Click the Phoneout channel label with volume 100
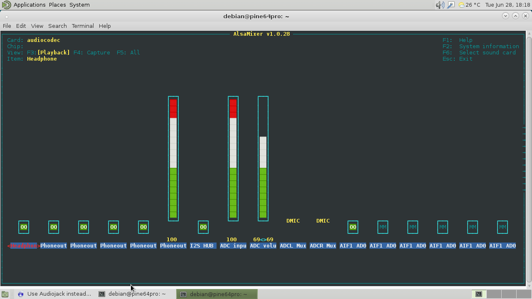The height and width of the screenshot is (299, 532). pos(173,246)
